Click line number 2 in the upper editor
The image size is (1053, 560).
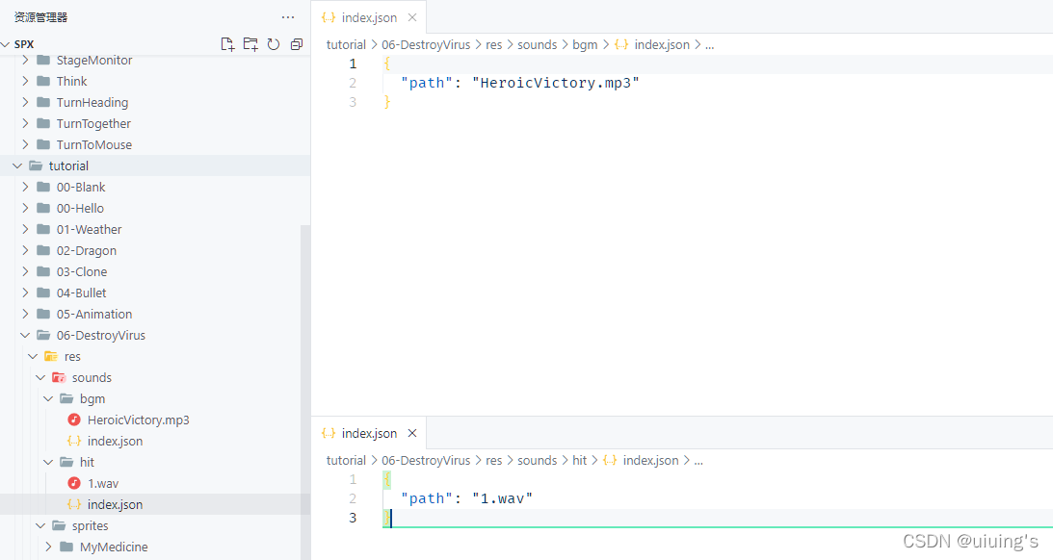point(353,83)
